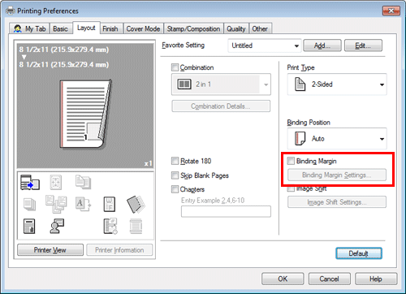Enable the Combination checkbox
Screen dimensions: 406x294
[x=175, y=67]
